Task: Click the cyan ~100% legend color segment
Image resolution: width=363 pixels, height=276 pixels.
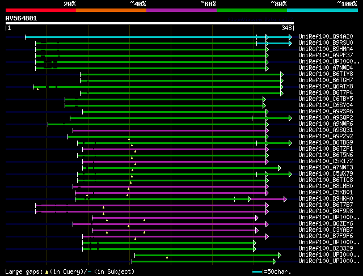Action: [x=323, y=10]
